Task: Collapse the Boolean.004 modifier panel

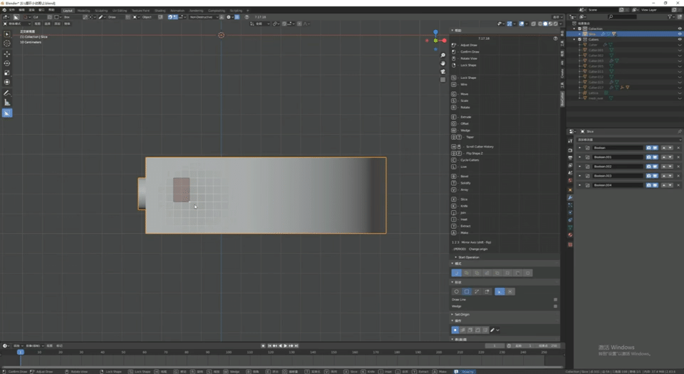Action: [580, 185]
